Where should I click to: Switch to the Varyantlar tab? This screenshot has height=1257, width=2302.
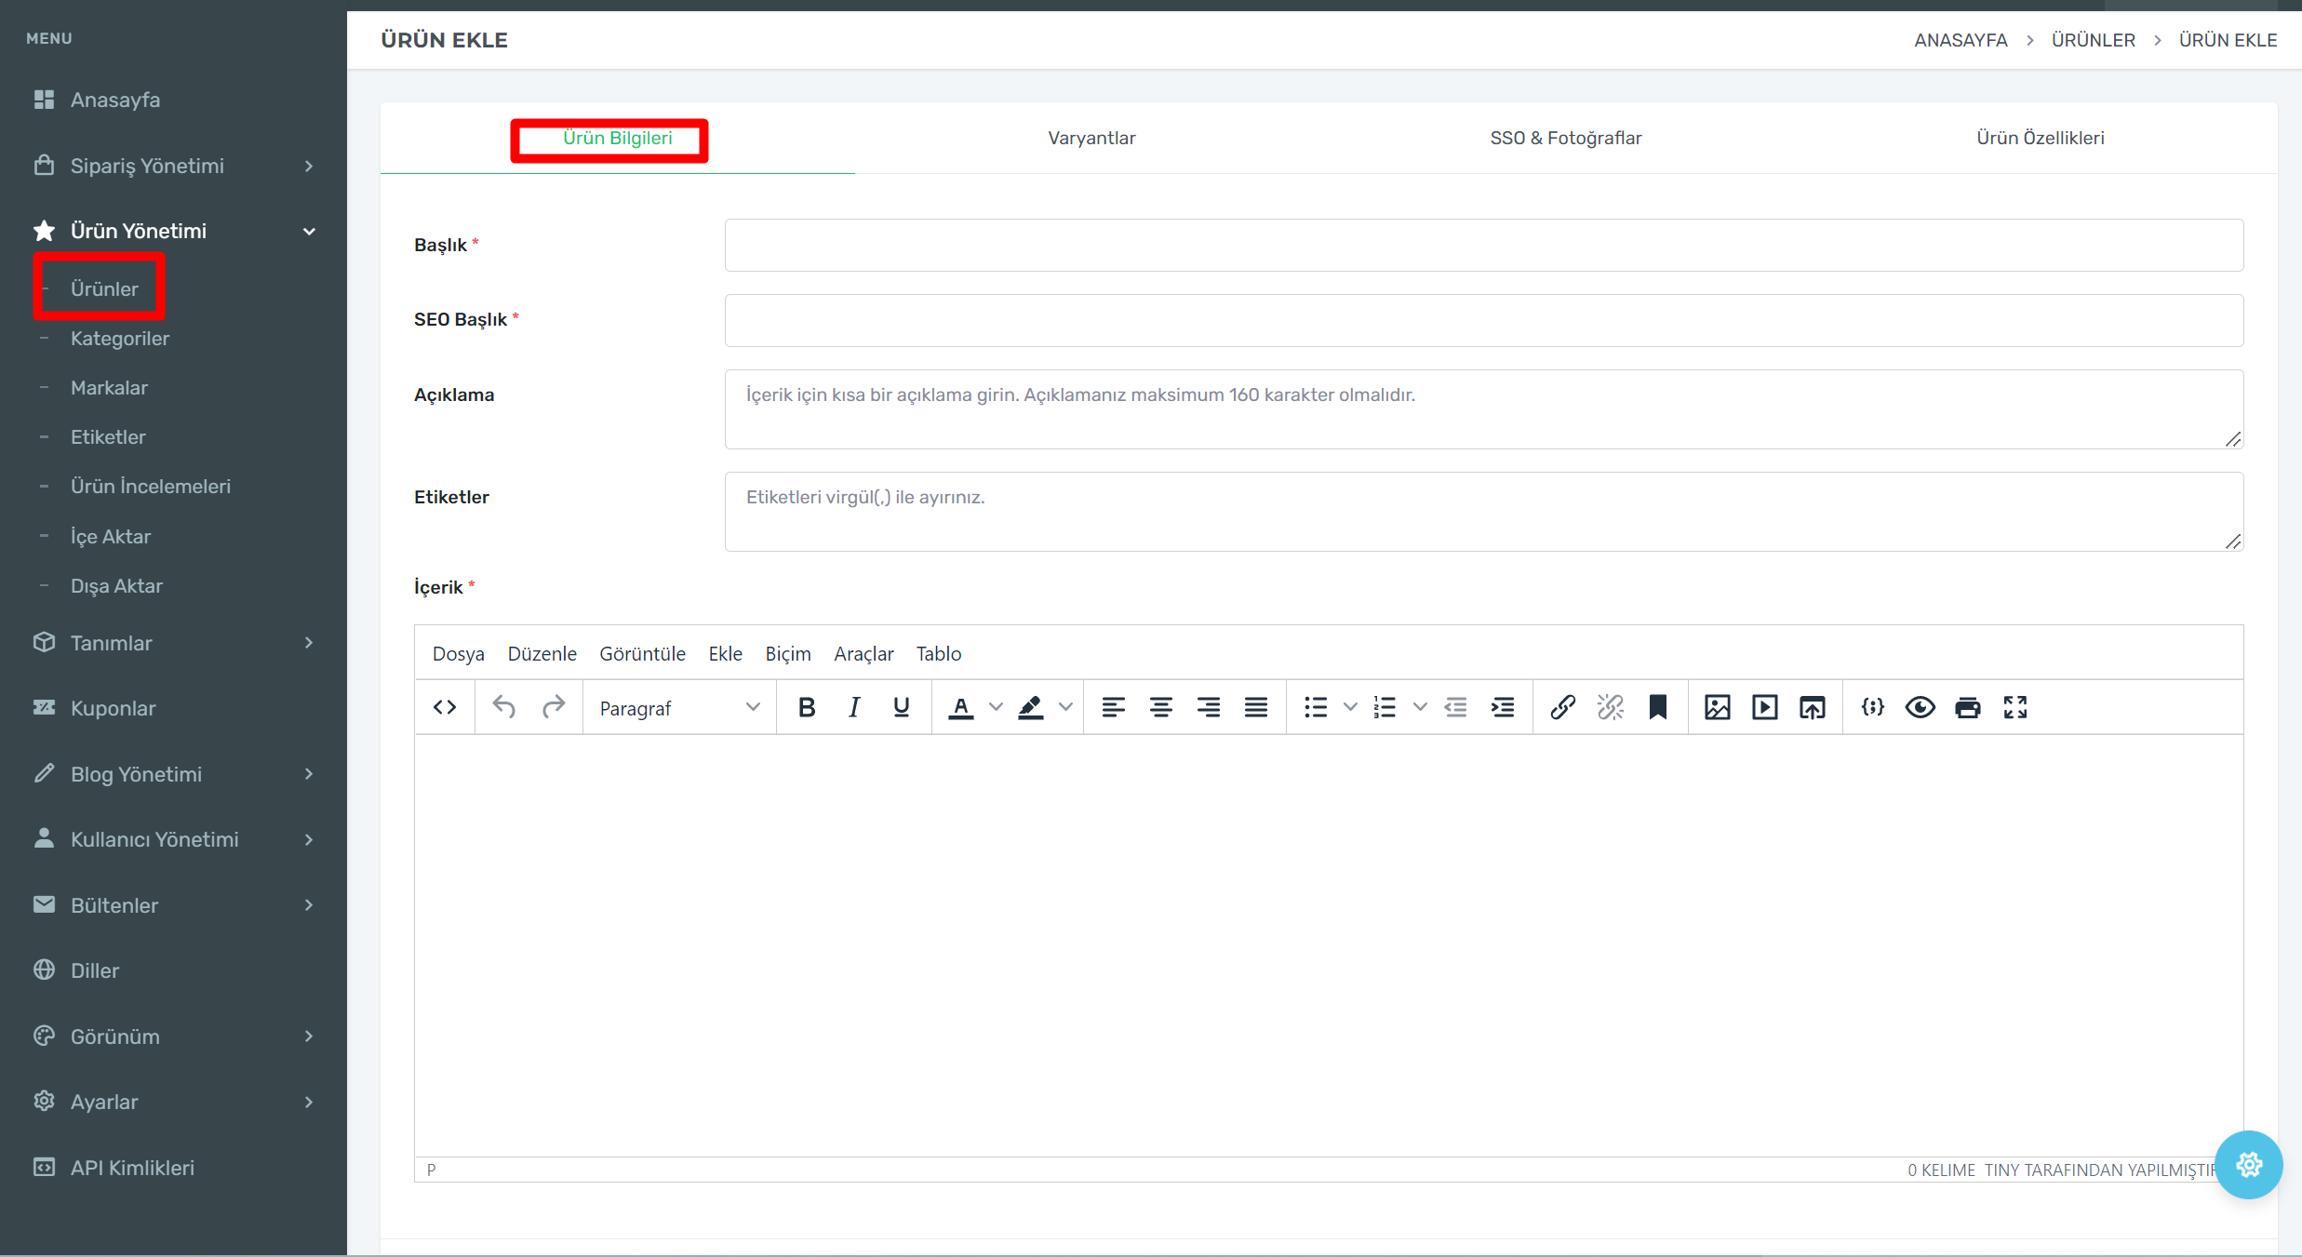(1091, 138)
